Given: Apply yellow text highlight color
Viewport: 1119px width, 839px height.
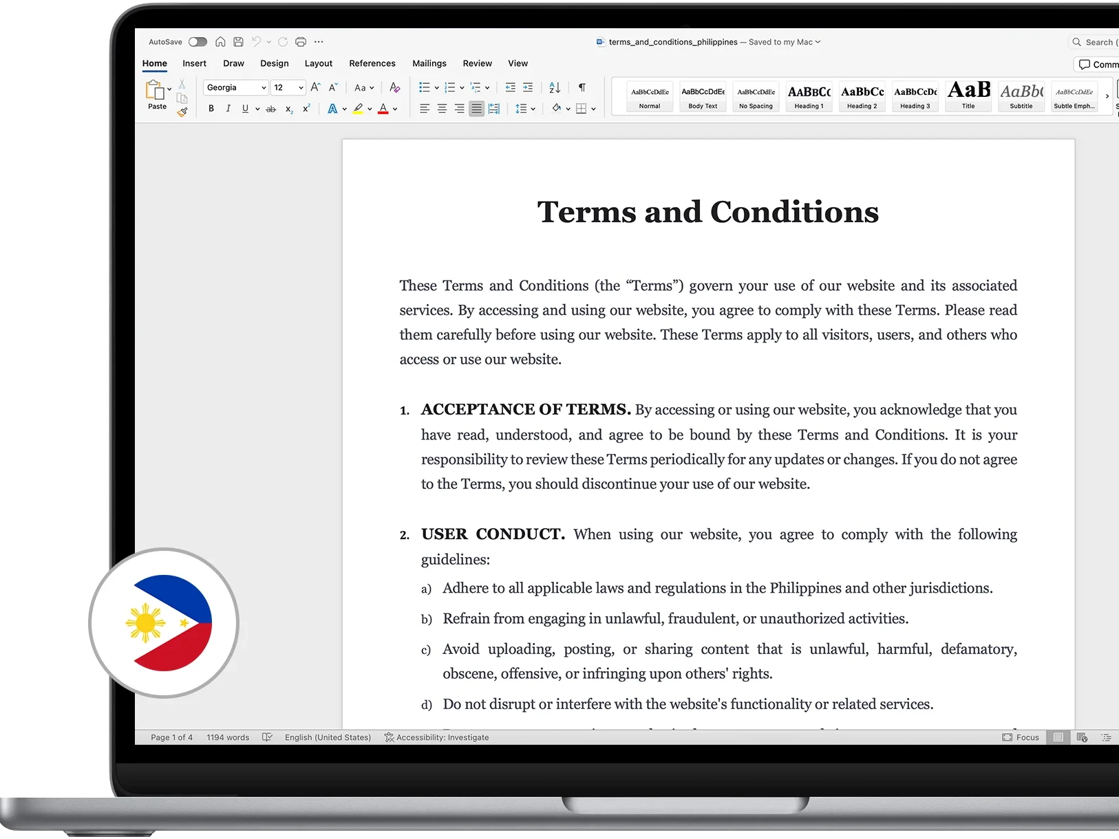Looking at the screenshot, I should pos(358,109).
